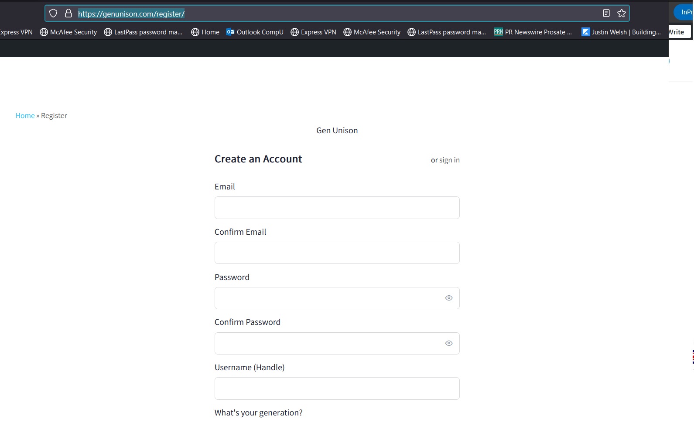The image size is (694, 422).
Task: Click the Home breadcrumb link
Action: 25,116
